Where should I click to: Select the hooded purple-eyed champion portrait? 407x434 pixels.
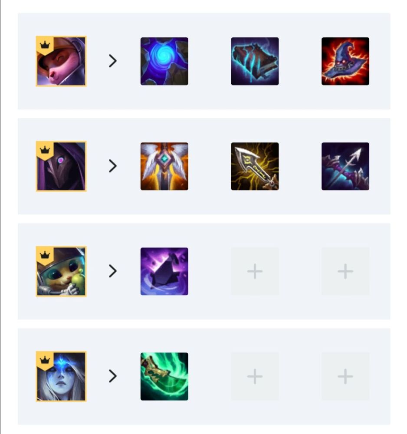pyautogui.click(x=61, y=166)
